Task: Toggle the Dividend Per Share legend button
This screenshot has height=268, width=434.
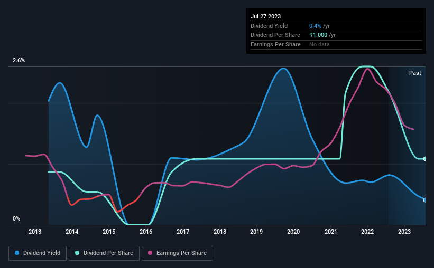Action: (104, 253)
